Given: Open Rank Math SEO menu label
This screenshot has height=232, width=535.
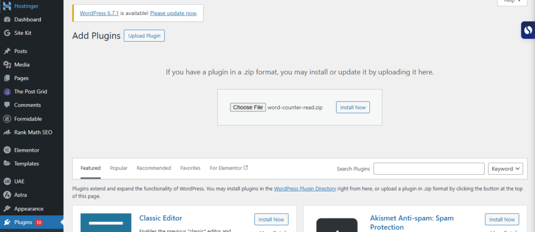Looking at the screenshot, I should [x=33, y=132].
